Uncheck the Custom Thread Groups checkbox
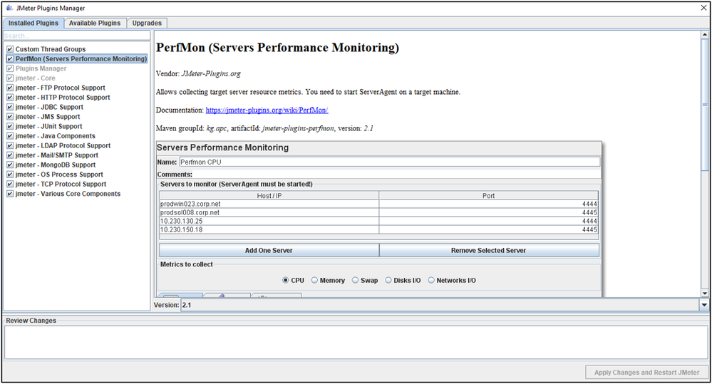Screen dimensions: 712x384 [10, 49]
